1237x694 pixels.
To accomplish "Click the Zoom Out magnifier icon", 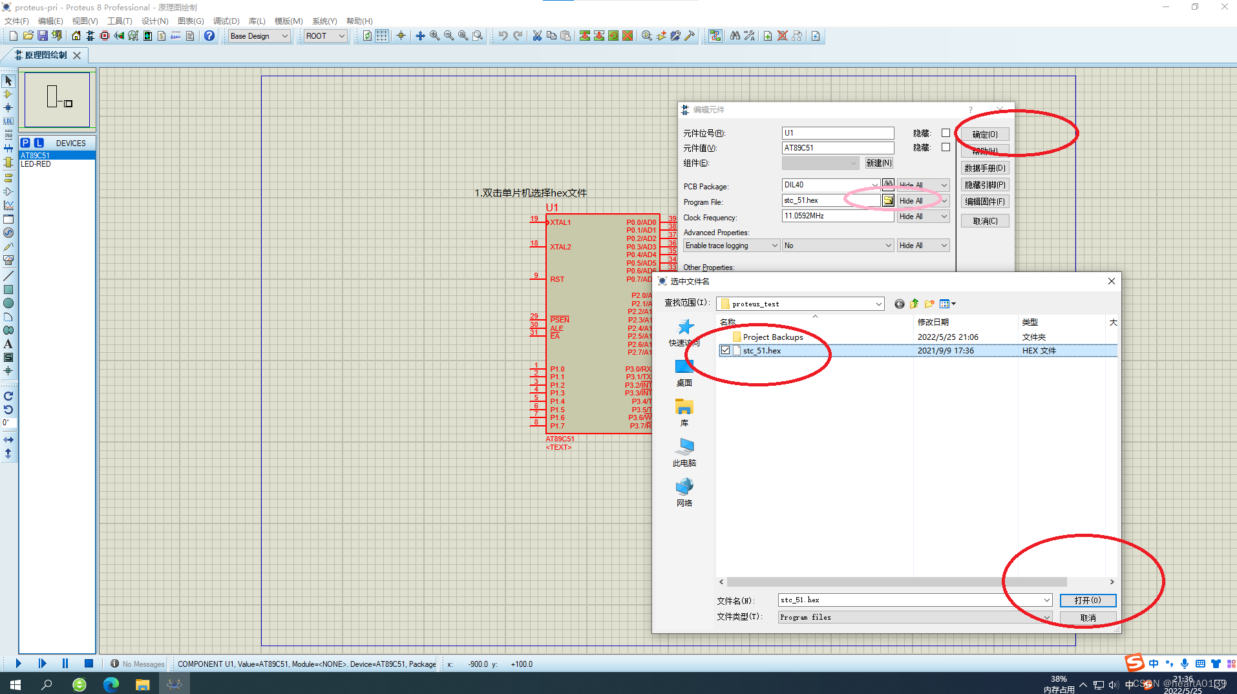I will pyautogui.click(x=449, y=36).
